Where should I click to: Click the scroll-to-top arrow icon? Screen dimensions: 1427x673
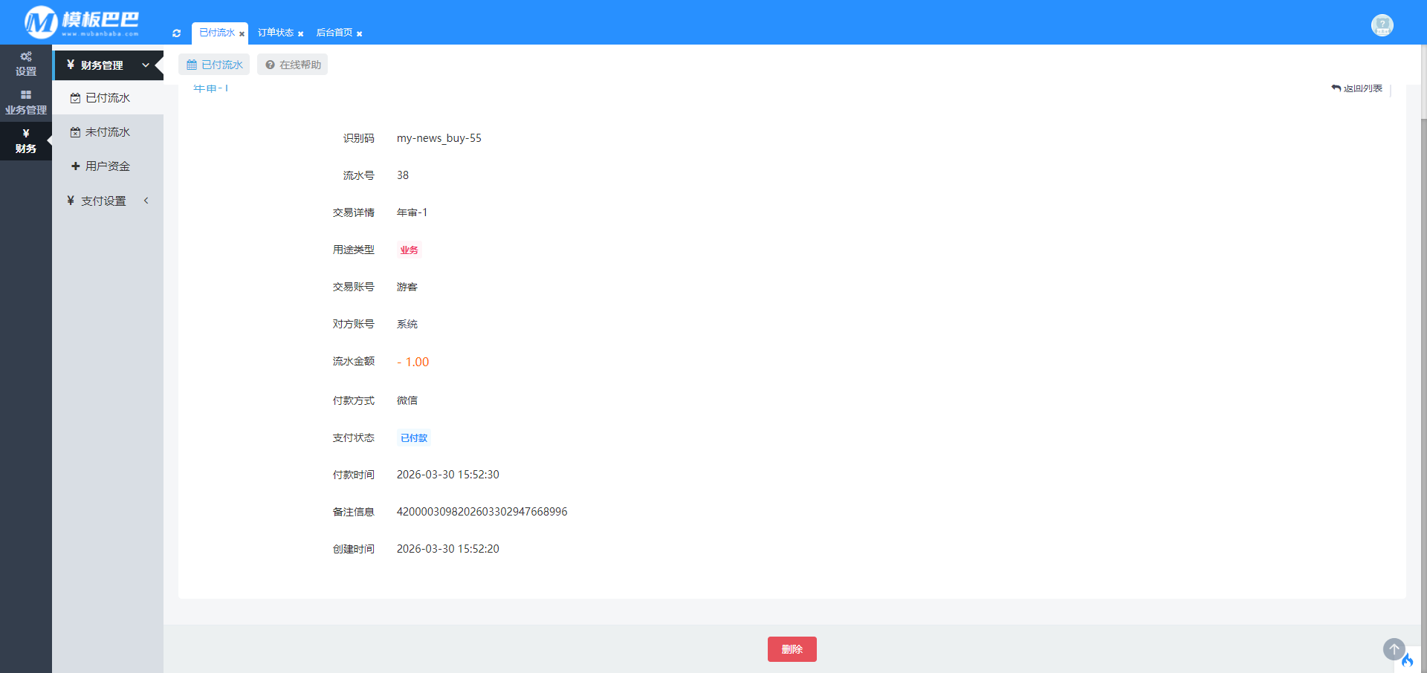coord(1394,648)
